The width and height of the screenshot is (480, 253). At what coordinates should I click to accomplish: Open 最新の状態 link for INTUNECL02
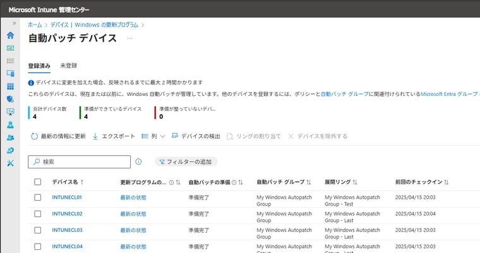tap(133, 214)
